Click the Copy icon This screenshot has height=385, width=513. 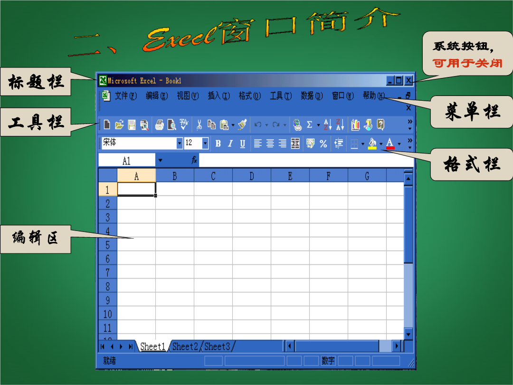211,125
